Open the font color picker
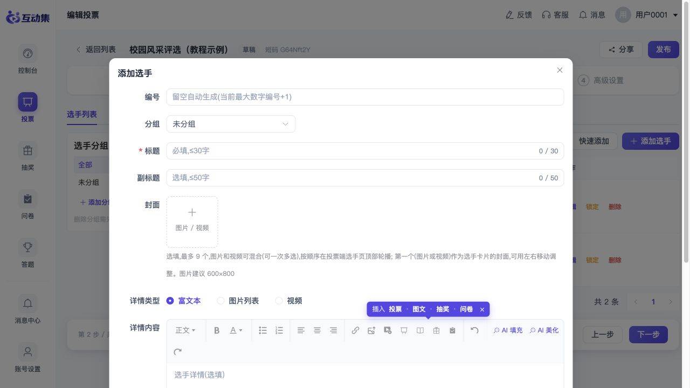Screen dimensions: 690x388 [x=236, y=330]
